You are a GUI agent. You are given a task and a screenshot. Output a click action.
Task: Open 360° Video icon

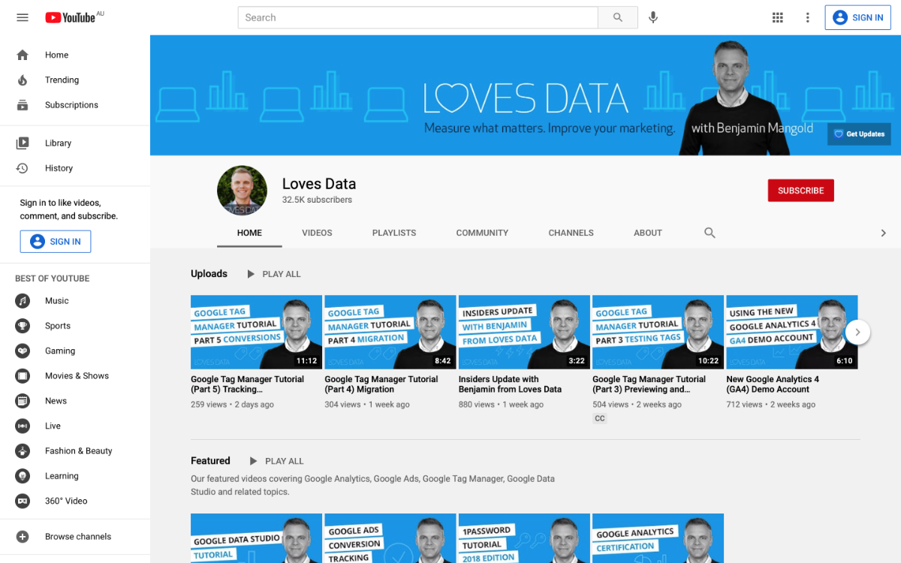pos(23,501)
